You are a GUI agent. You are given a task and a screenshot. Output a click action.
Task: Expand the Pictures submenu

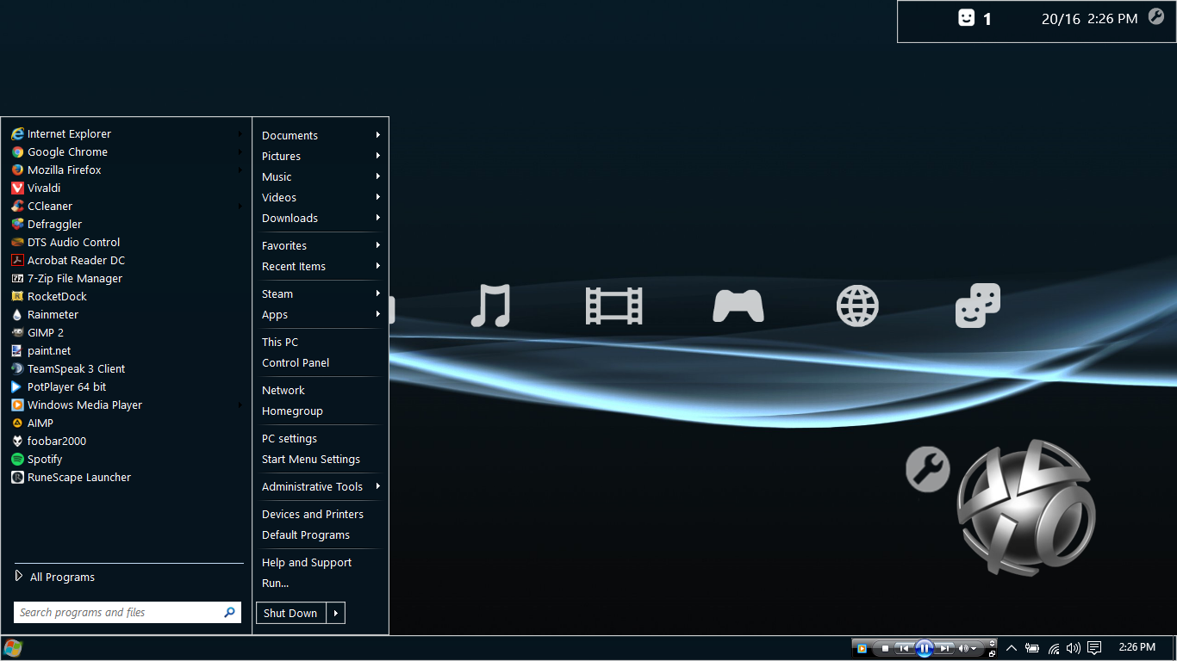pos(321,156)
